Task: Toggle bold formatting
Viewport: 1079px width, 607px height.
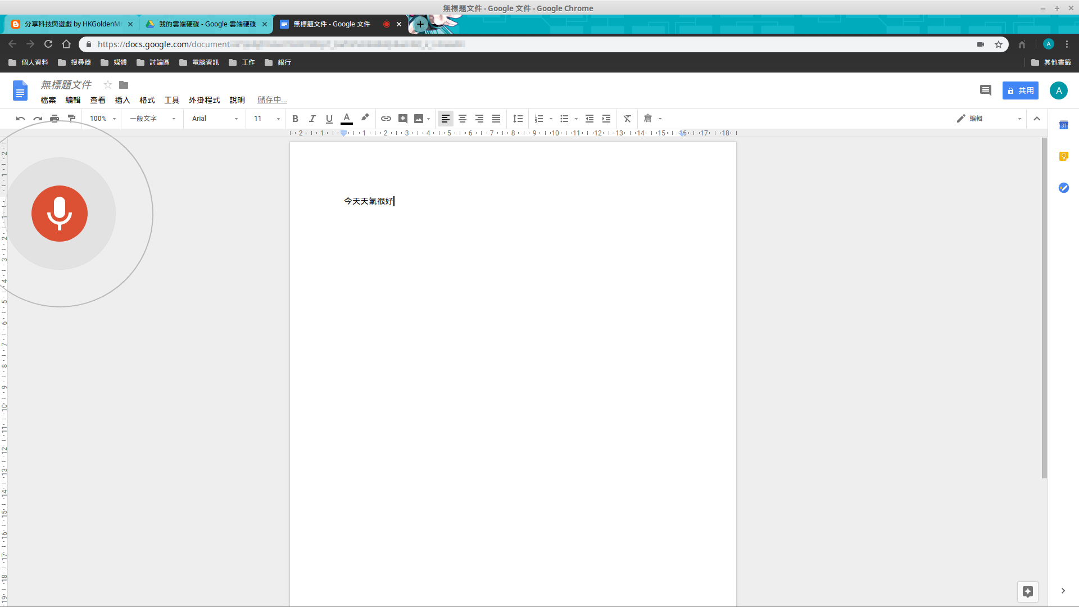Action: (x=295, y=119)
